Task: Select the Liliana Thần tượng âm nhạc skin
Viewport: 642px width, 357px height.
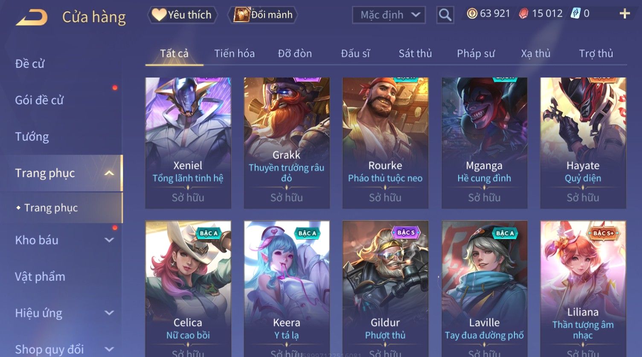Action: (583, 289)
